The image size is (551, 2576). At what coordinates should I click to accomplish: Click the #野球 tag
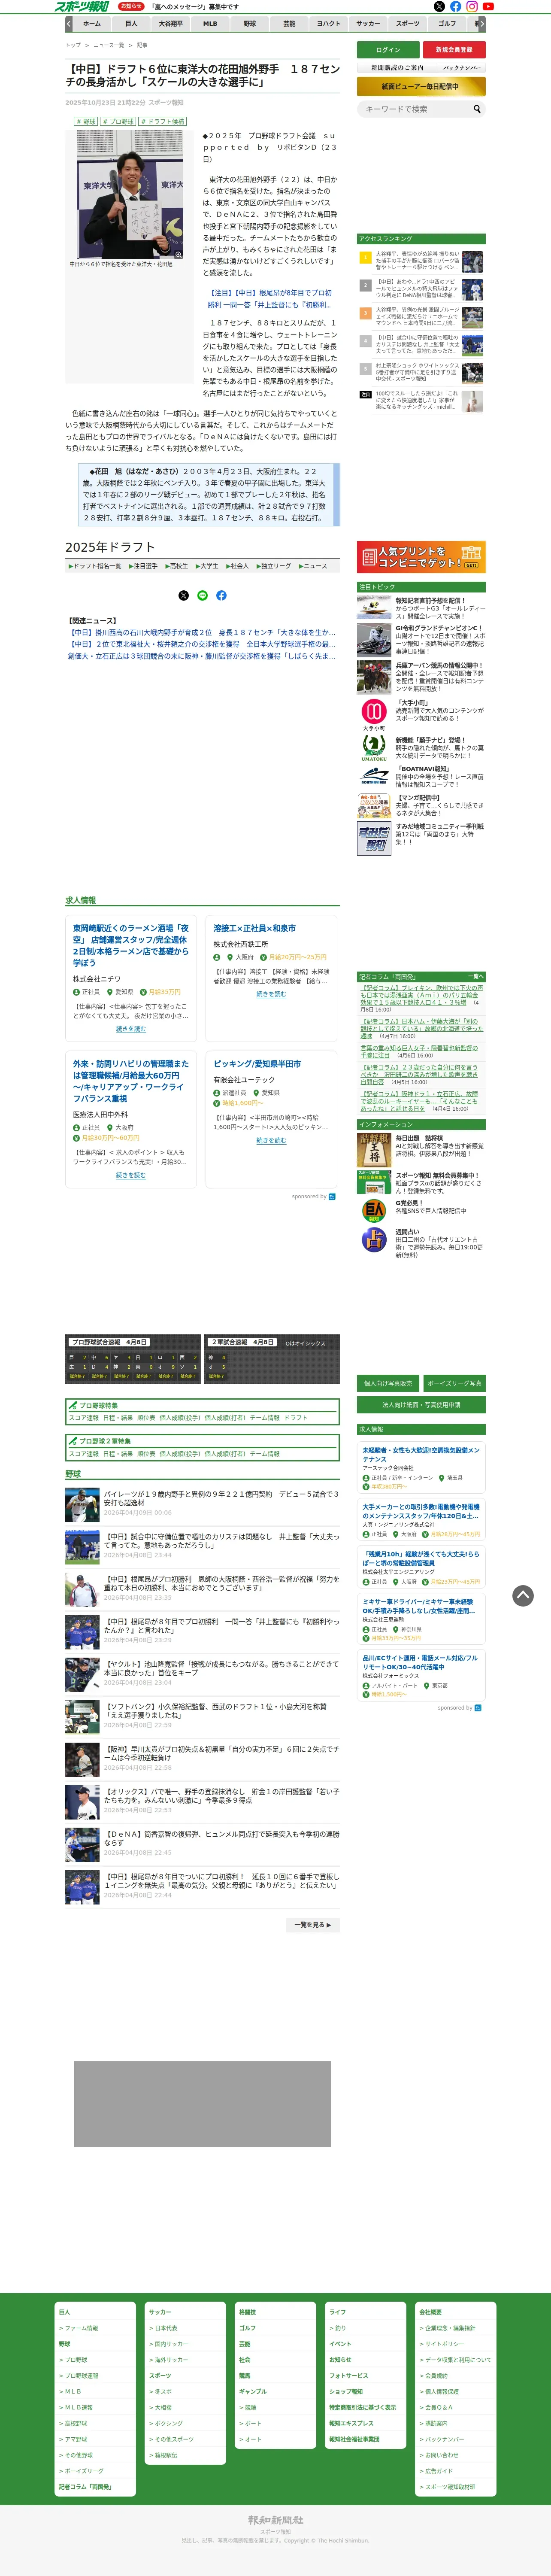tap(86, 121)
